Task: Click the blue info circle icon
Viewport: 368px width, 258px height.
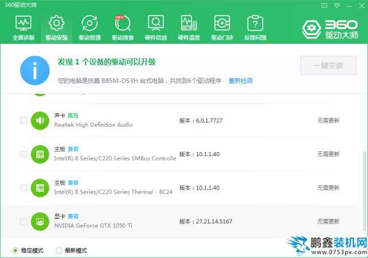Action: tap(35, 70)
